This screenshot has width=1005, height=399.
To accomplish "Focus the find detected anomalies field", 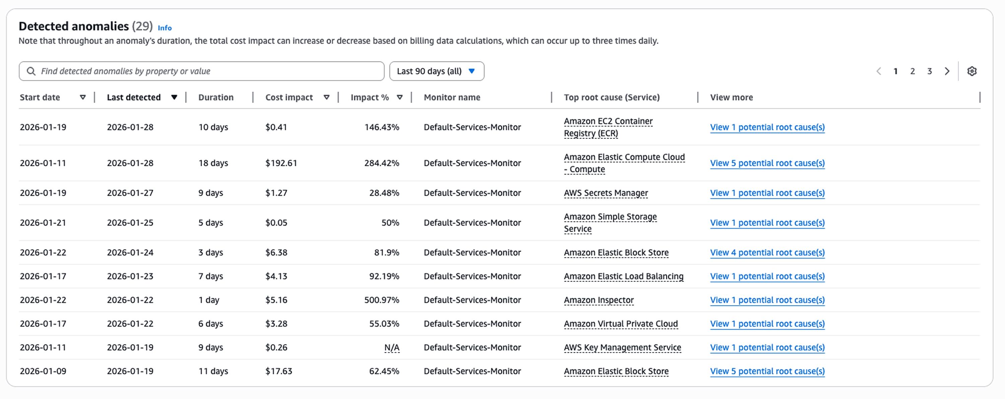I will [211, 71].
